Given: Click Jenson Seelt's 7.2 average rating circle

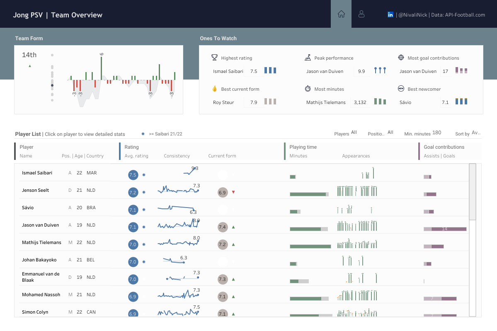Looking at the screenshot, I should tap(133, 192).
